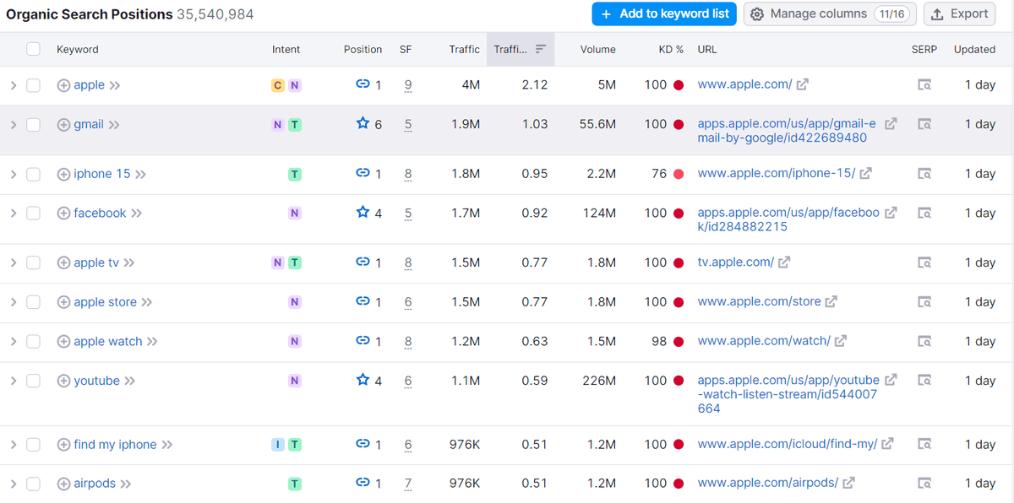The image size is (1014, 503).
Task: Click the Export button
Action: click(x=959, y=14)
